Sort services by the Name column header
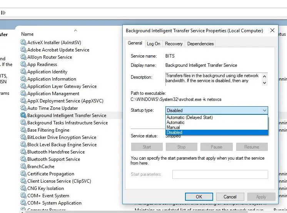The width and height of the screenshot is (287, 213). click(28, 34)
